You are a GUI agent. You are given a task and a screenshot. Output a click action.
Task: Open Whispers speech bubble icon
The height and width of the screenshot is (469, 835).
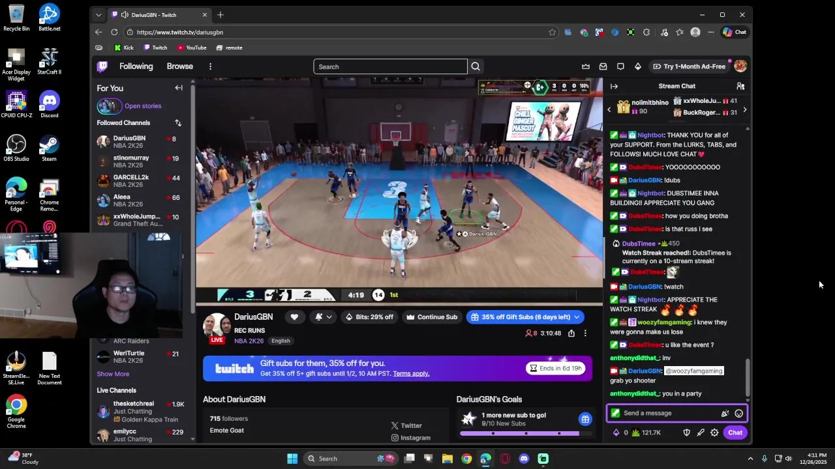click(x=620, y=66)
